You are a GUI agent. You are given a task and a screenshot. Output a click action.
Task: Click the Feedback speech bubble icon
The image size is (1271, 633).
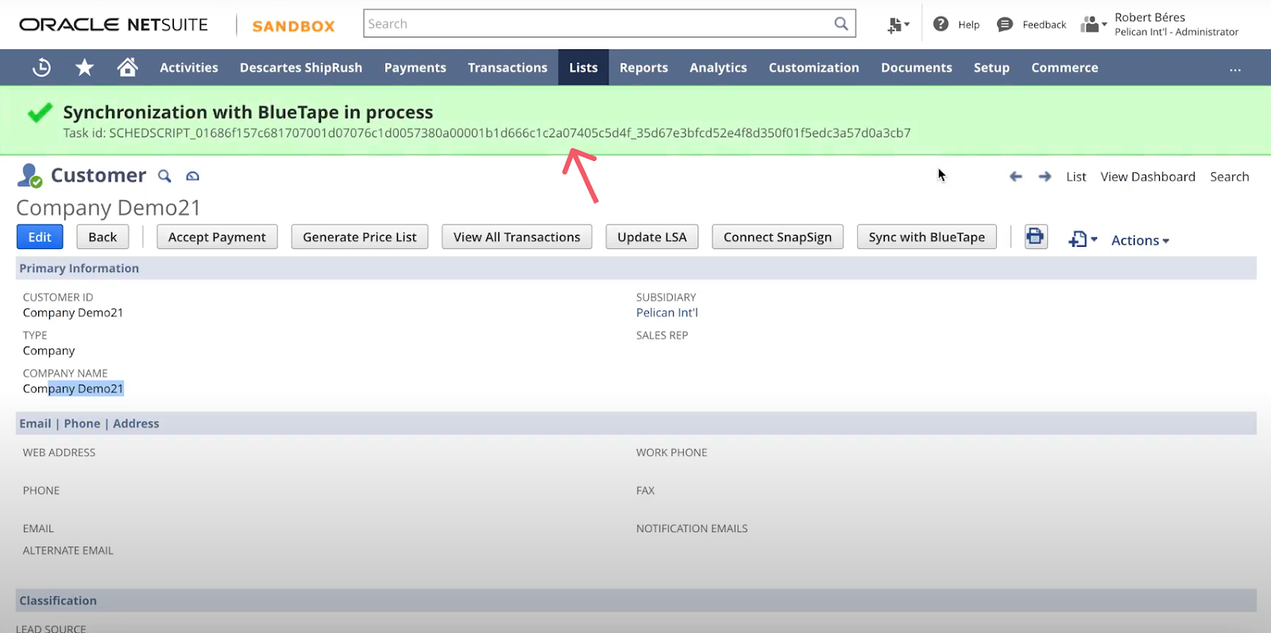(x=1005, y=25)
